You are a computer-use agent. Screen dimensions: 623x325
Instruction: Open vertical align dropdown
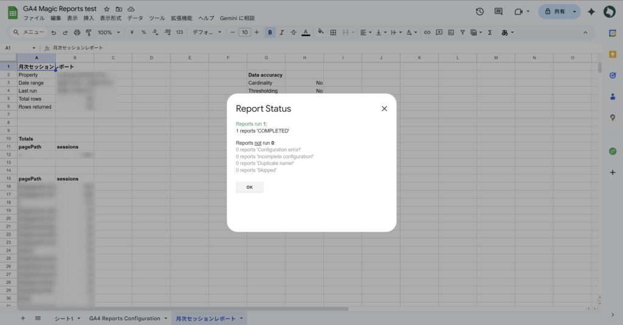point(380,33)
